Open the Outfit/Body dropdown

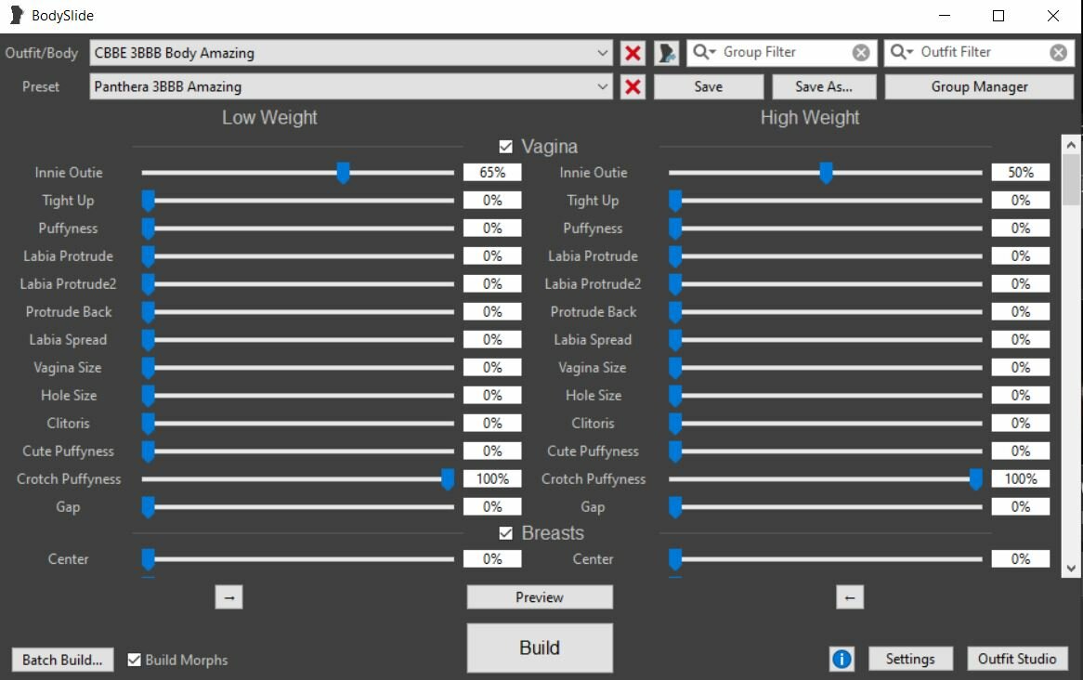tap(351, 53)
